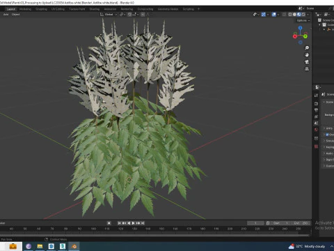Open the Texture properties tab
Screen dimensions: 334x251
316,146
